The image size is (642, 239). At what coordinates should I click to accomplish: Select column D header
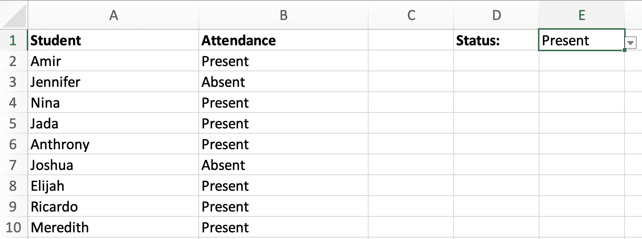point(497,15)
